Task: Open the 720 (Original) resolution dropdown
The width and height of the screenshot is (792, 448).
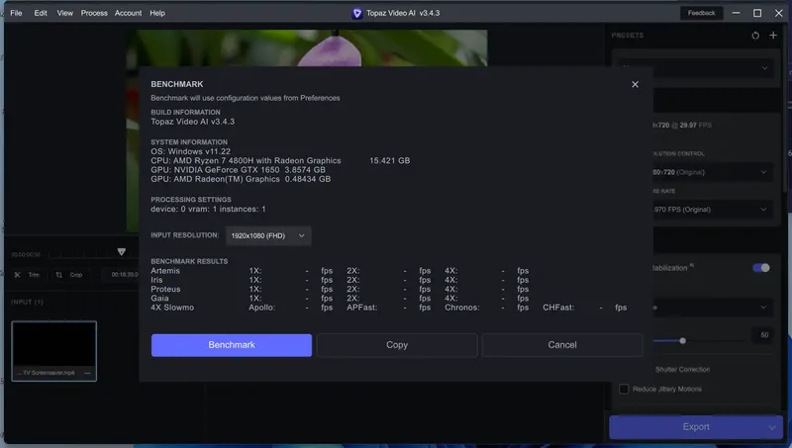Action: tap(710, 172)
